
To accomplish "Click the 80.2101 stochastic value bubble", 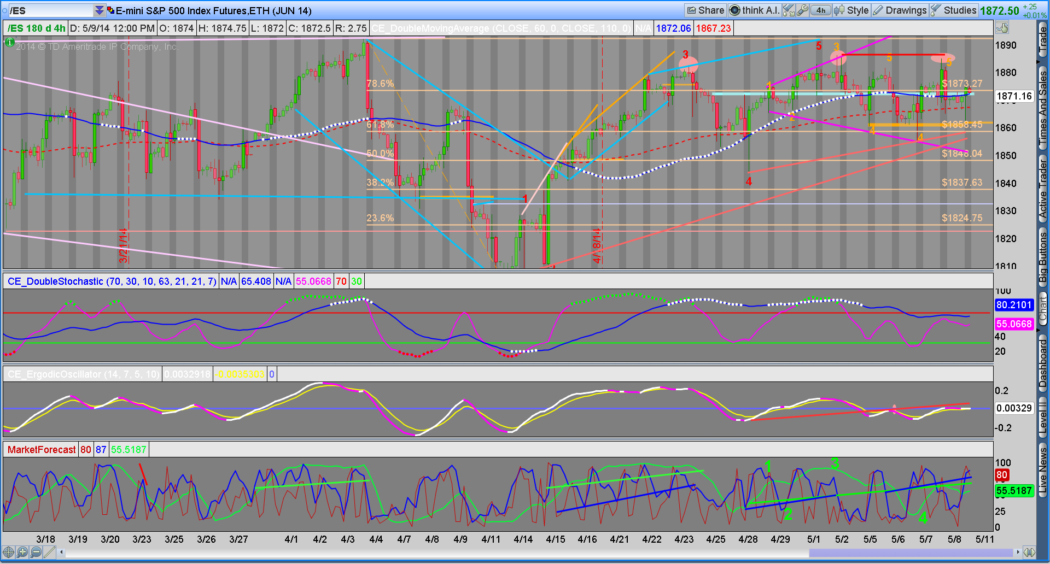I will 1014,305.
